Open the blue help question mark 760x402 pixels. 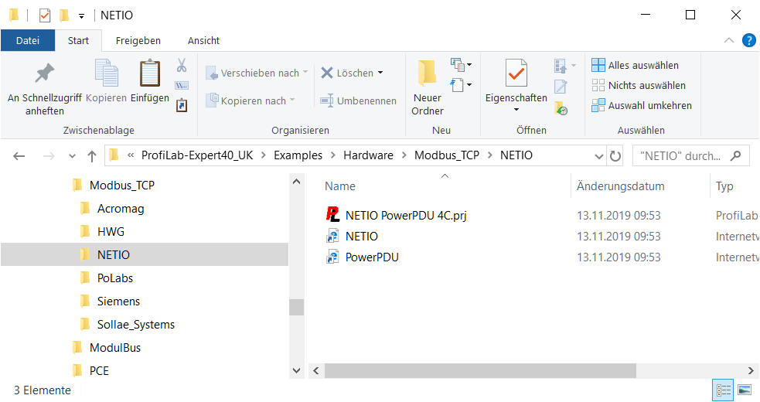pyautogui.click(x=749, y=40)
